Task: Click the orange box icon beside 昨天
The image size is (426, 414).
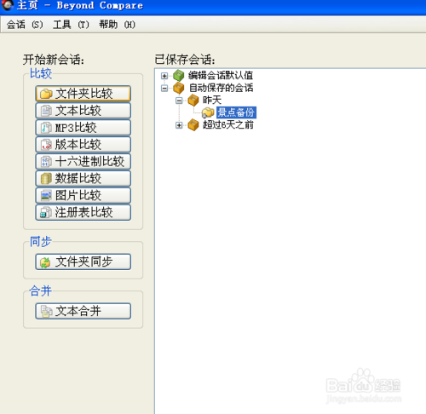Action: tap(193, 101)
